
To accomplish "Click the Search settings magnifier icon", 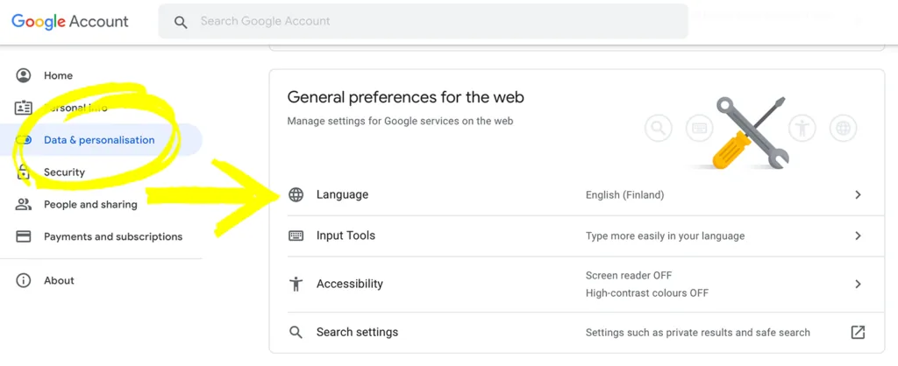I will pos(296,332).
